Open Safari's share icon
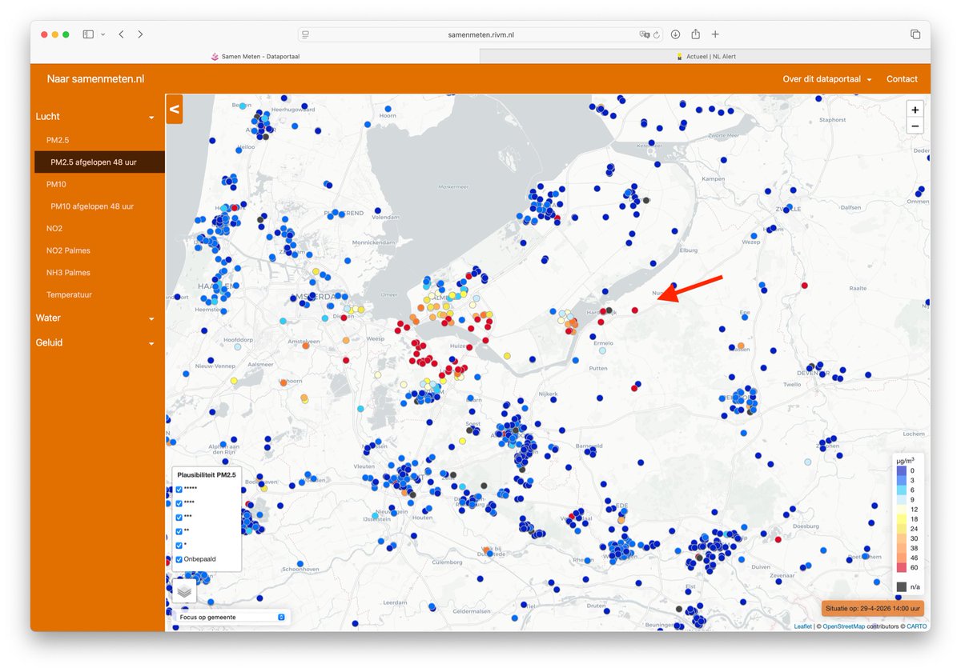The width and height of the screenshot is (961, 672). click(696, 34)
